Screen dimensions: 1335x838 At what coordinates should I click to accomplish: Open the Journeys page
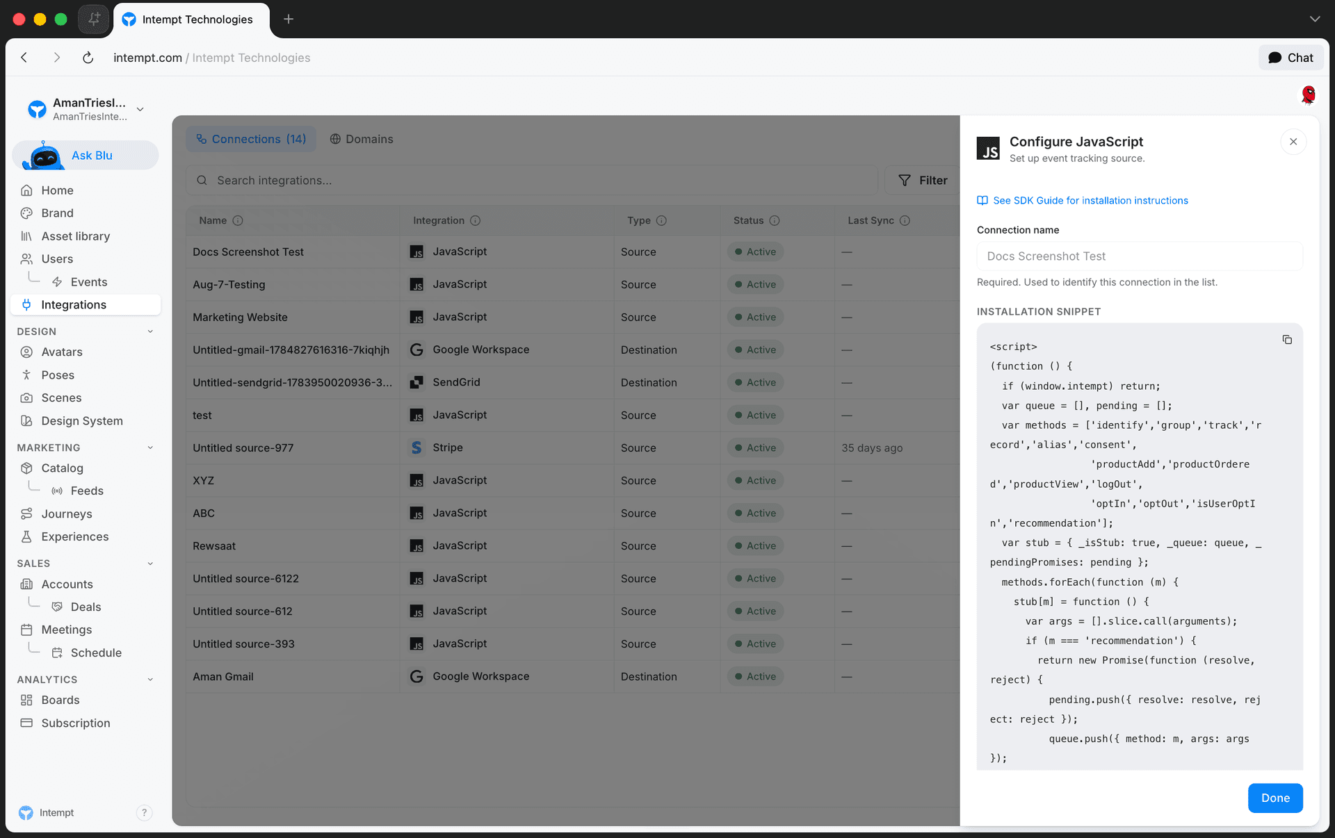click(66, 514)
